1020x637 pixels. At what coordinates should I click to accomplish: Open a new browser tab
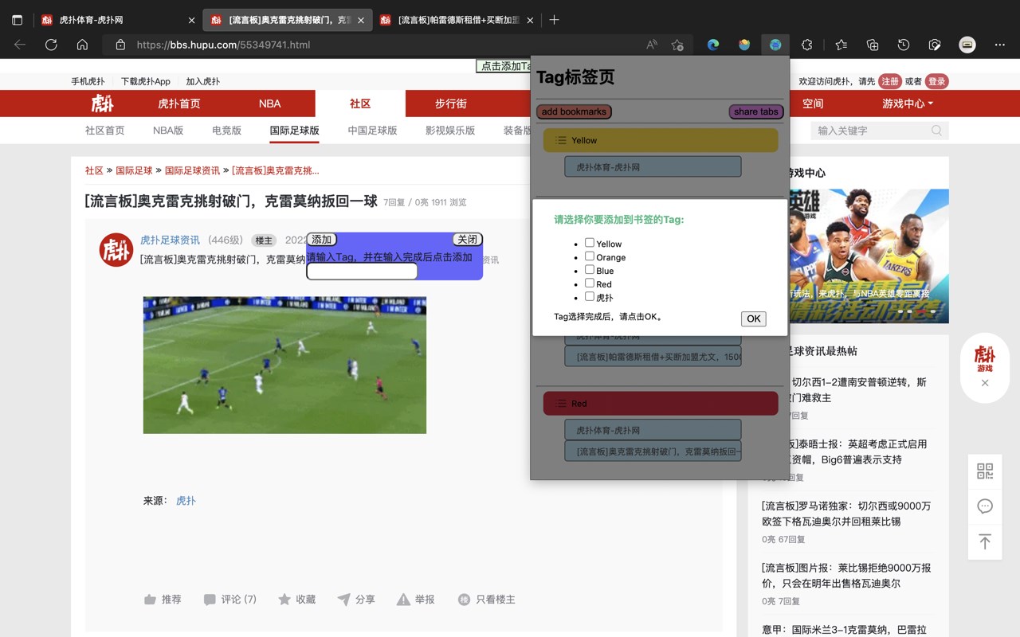[x=554, y=20]
